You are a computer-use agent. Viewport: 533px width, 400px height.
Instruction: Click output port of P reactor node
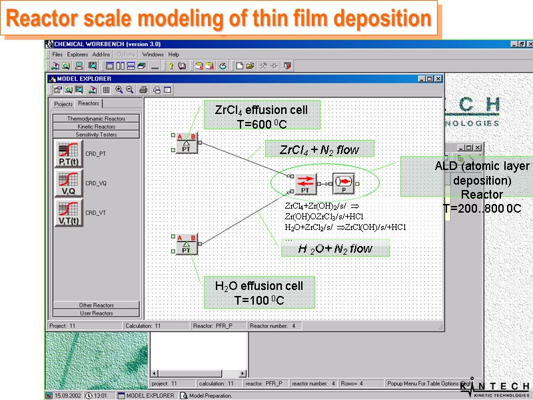click(x=357, y=184)
